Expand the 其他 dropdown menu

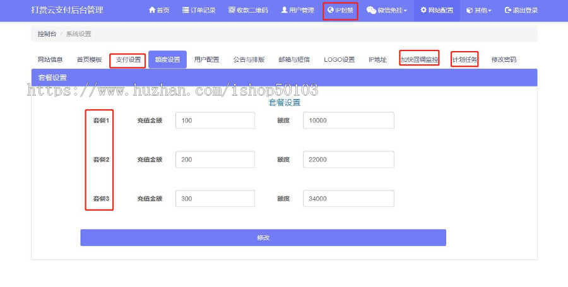(479, 10)
